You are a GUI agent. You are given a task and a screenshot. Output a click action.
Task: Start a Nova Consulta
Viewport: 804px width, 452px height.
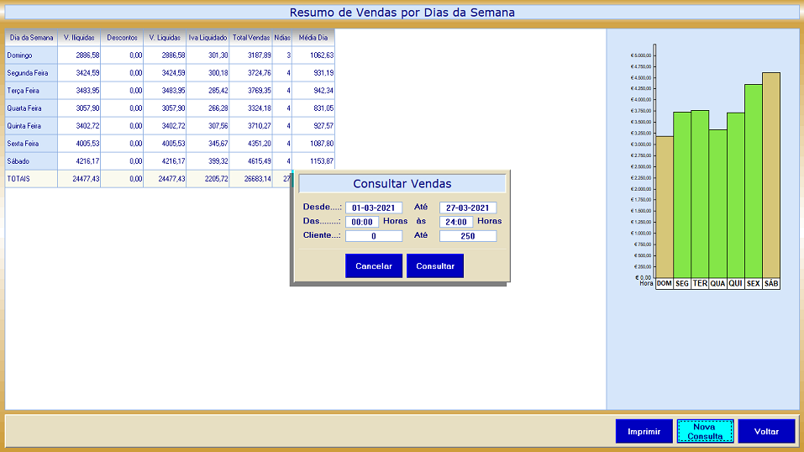(705, 431)
